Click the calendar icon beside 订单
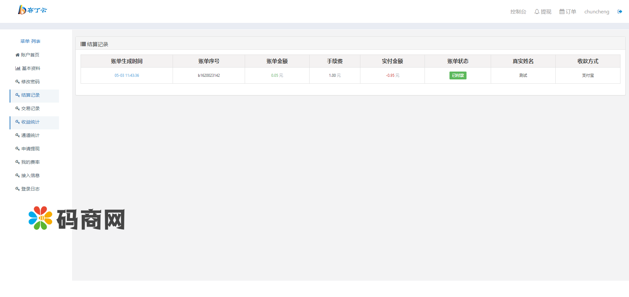The height and width of the screenshot is (297, 629). coord(562,12)
